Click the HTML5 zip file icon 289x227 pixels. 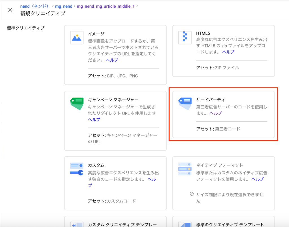pos(185,38)
